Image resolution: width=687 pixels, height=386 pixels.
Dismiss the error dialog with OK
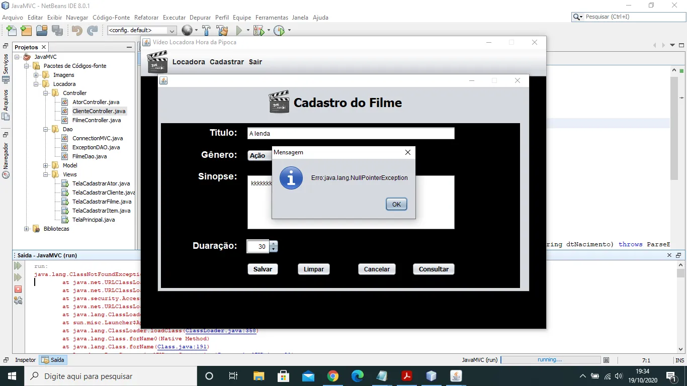(x=396, y=204)
